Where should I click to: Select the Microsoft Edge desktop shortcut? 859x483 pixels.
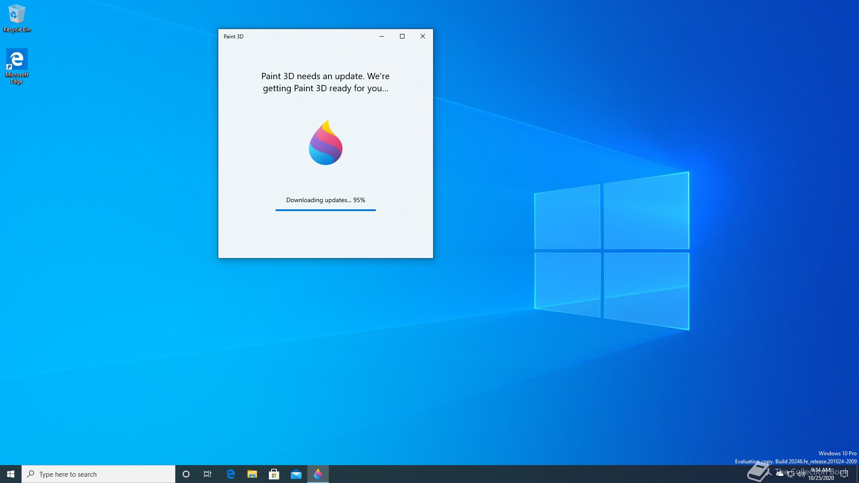[17, 66]
